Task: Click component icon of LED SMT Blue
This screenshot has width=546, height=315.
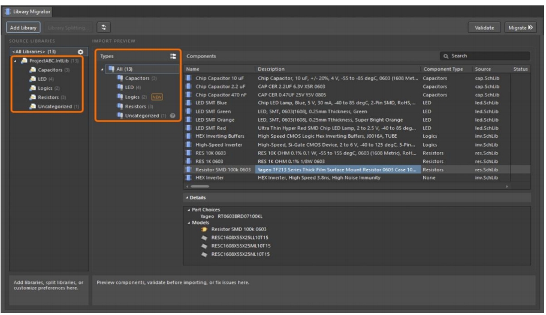Action: pyautogui.click(x=189, y=102)
